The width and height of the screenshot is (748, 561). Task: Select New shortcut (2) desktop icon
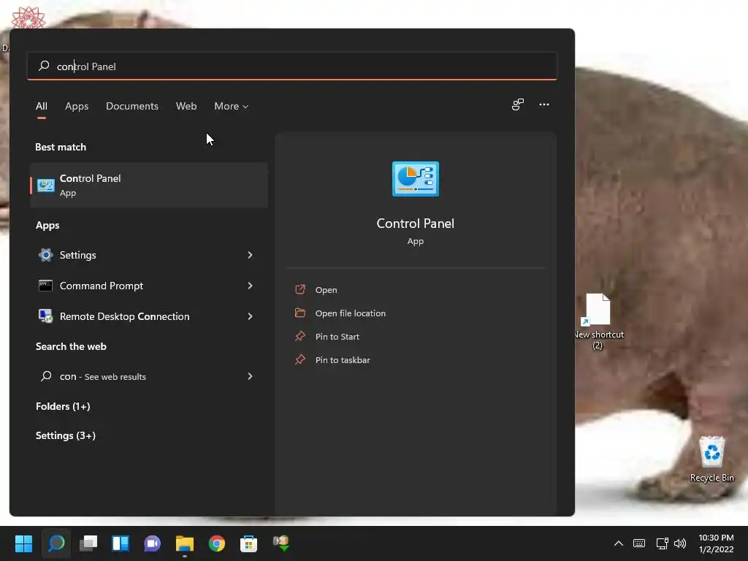click(x=598, y=321)
